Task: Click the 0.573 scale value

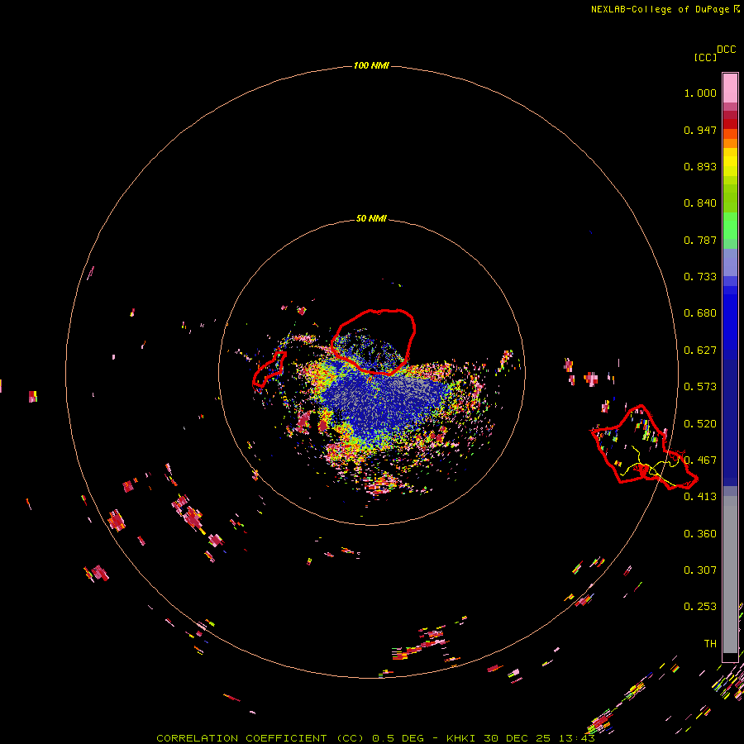Action: click(700, 387)
